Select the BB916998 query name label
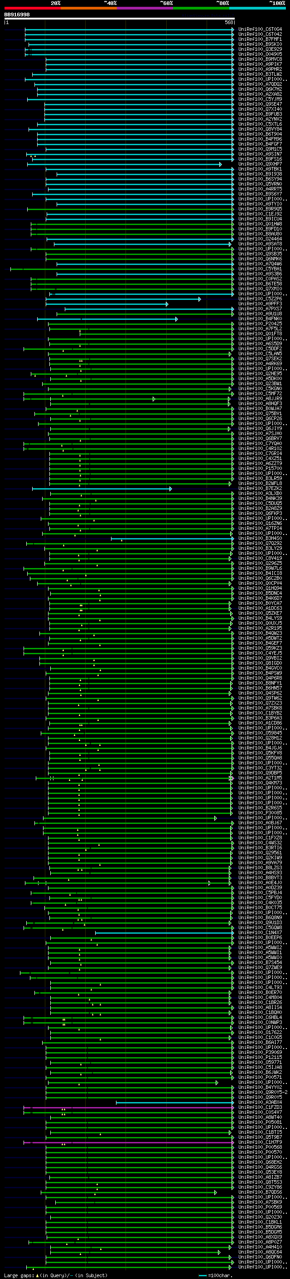 point(17,15)
